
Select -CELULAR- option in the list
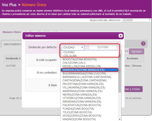click(90, 56)
